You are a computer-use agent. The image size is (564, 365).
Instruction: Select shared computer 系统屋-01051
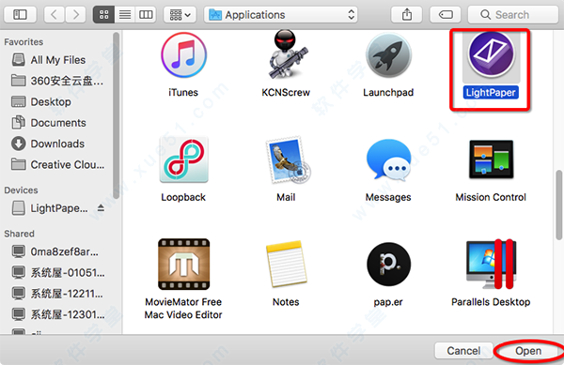click(x=57, y=273)
